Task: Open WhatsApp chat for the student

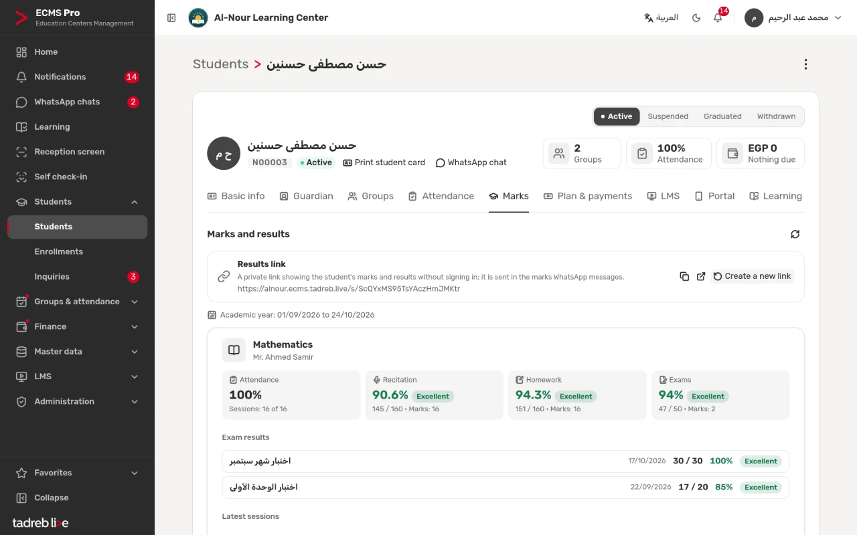Action: 471,163
